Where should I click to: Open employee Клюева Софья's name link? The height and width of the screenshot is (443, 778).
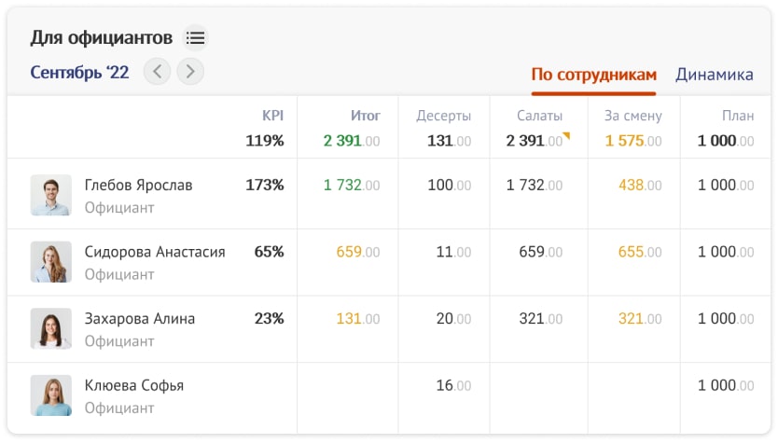click(133, 386)
